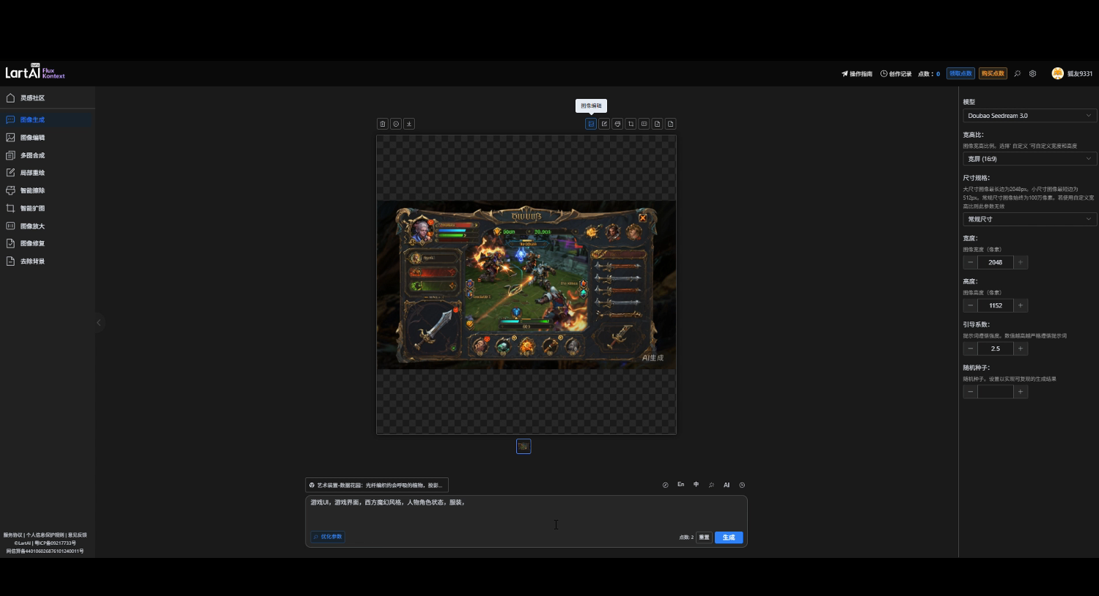Click the image repair file icon in toolbar
Viewport: 1099px width, 596px height.
657,124
